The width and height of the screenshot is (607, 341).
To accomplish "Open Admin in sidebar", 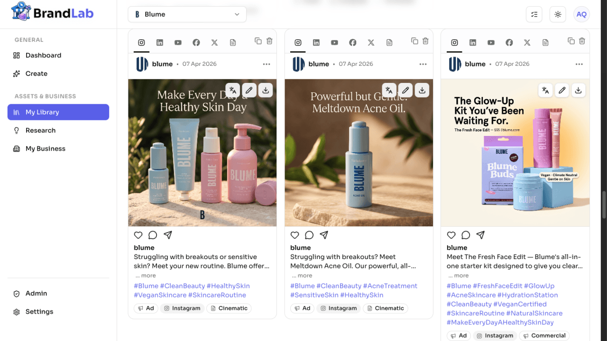I will [58, 294].
